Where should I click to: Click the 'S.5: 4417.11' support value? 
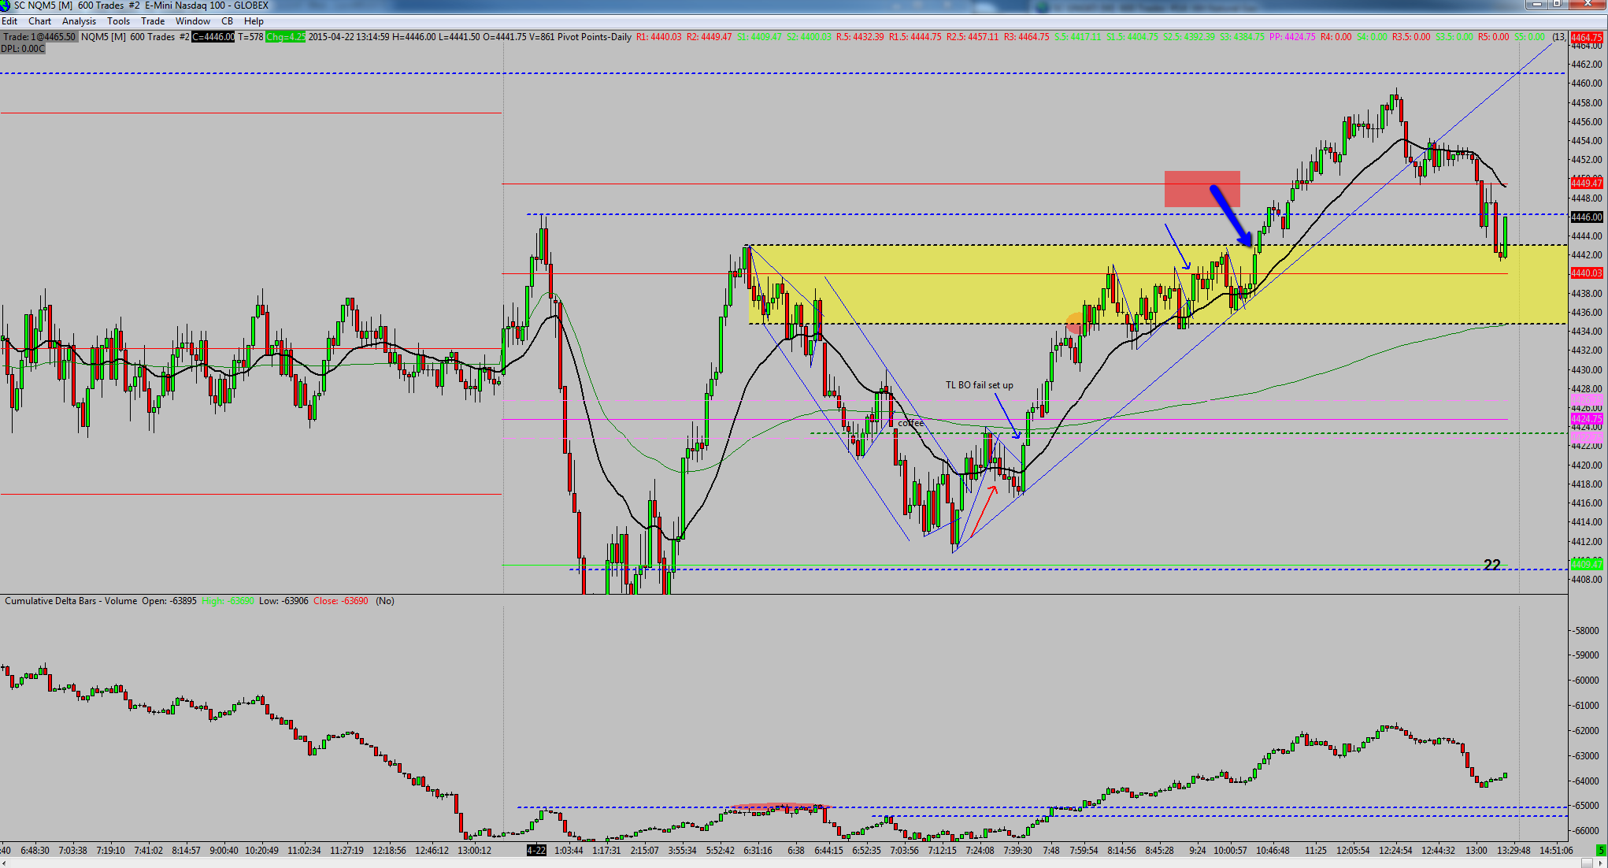click(x=1078, y=37)
